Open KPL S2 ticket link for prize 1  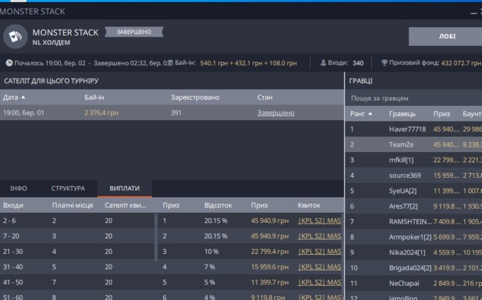coord(319,221)
